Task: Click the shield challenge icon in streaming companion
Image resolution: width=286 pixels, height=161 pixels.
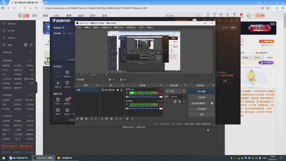Action: point(67,72)
